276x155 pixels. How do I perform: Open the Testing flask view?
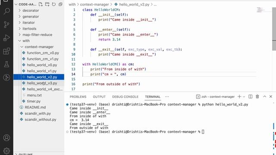point(7,64)
